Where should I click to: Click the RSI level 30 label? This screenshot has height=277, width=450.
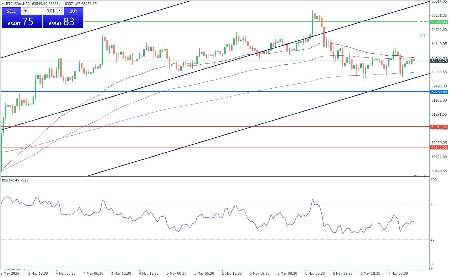point(432,239)
